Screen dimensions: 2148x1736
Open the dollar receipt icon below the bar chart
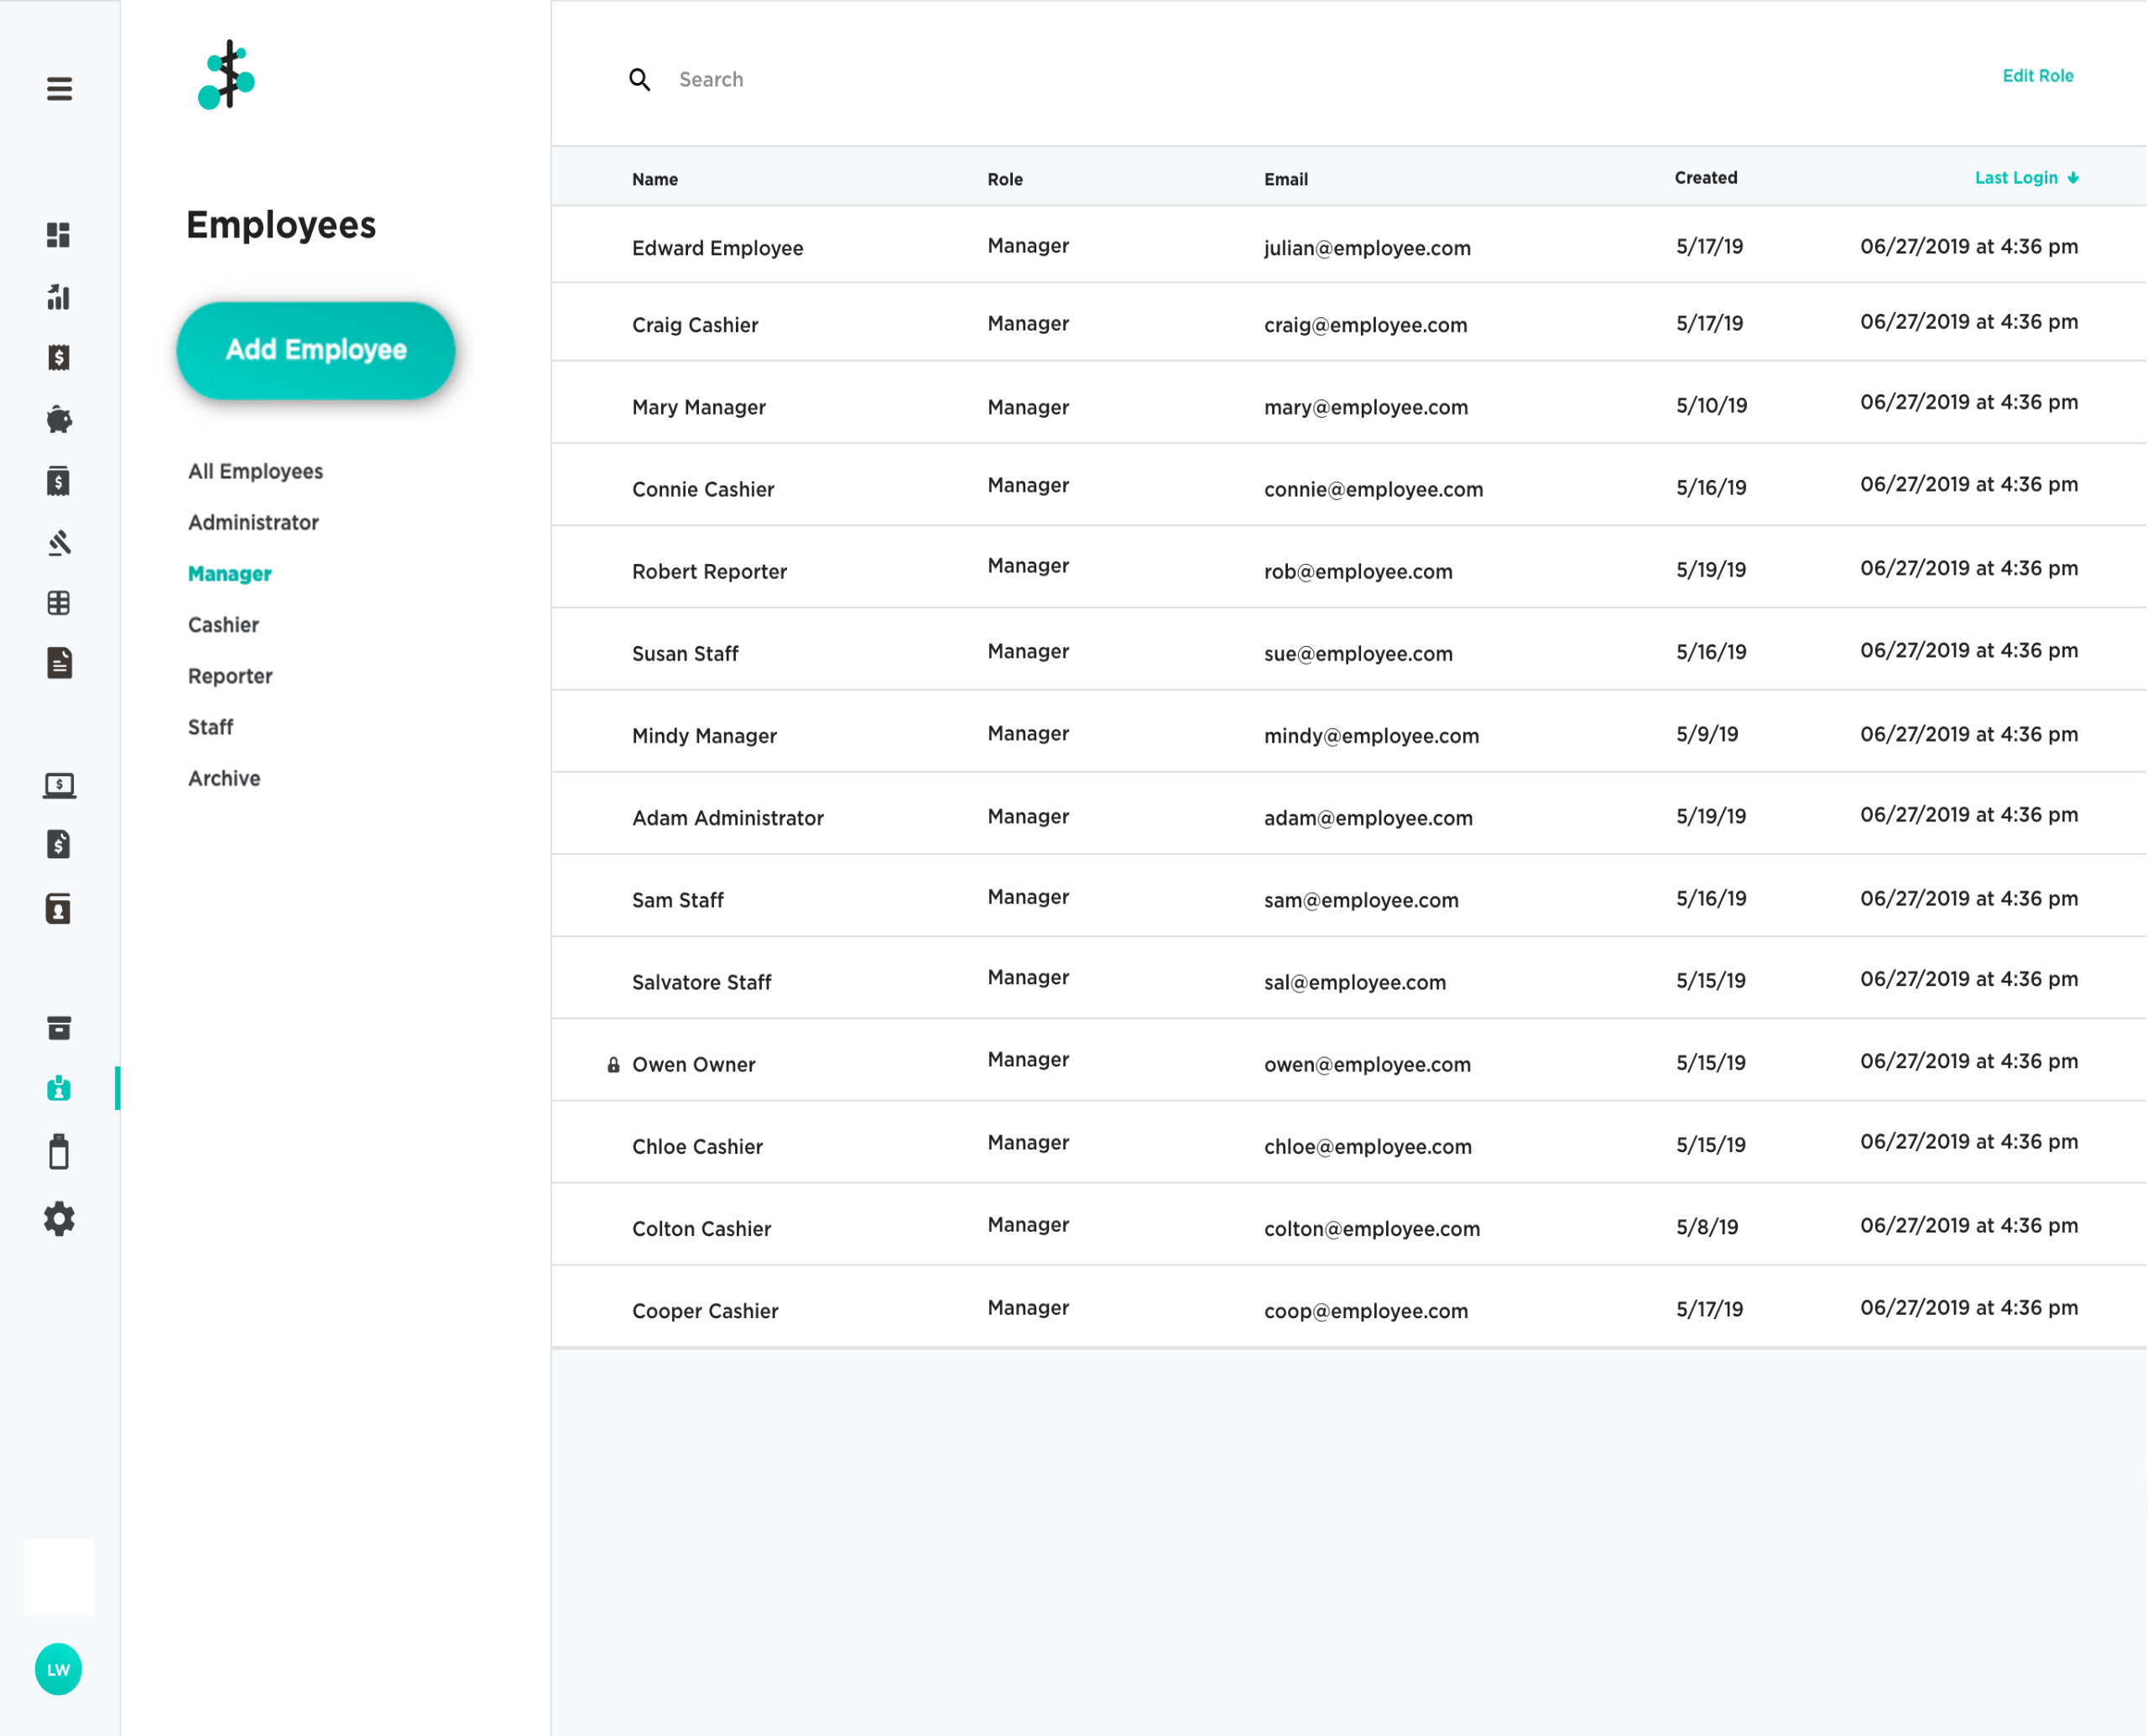[59, 357]
